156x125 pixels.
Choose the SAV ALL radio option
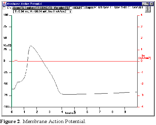[129, 7]
